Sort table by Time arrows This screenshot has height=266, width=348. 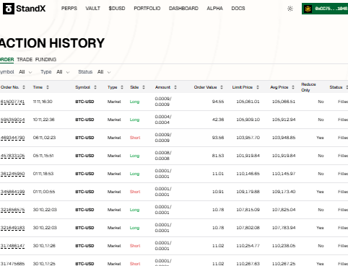[x=48, y=87]
